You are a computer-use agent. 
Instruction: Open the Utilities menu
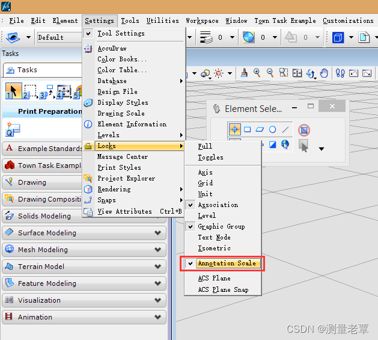(162, 21)
